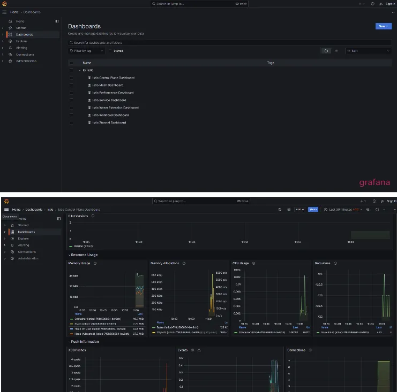397x392 pixels.
Task: Open the New button dropdown
Action: pos(383,26)
